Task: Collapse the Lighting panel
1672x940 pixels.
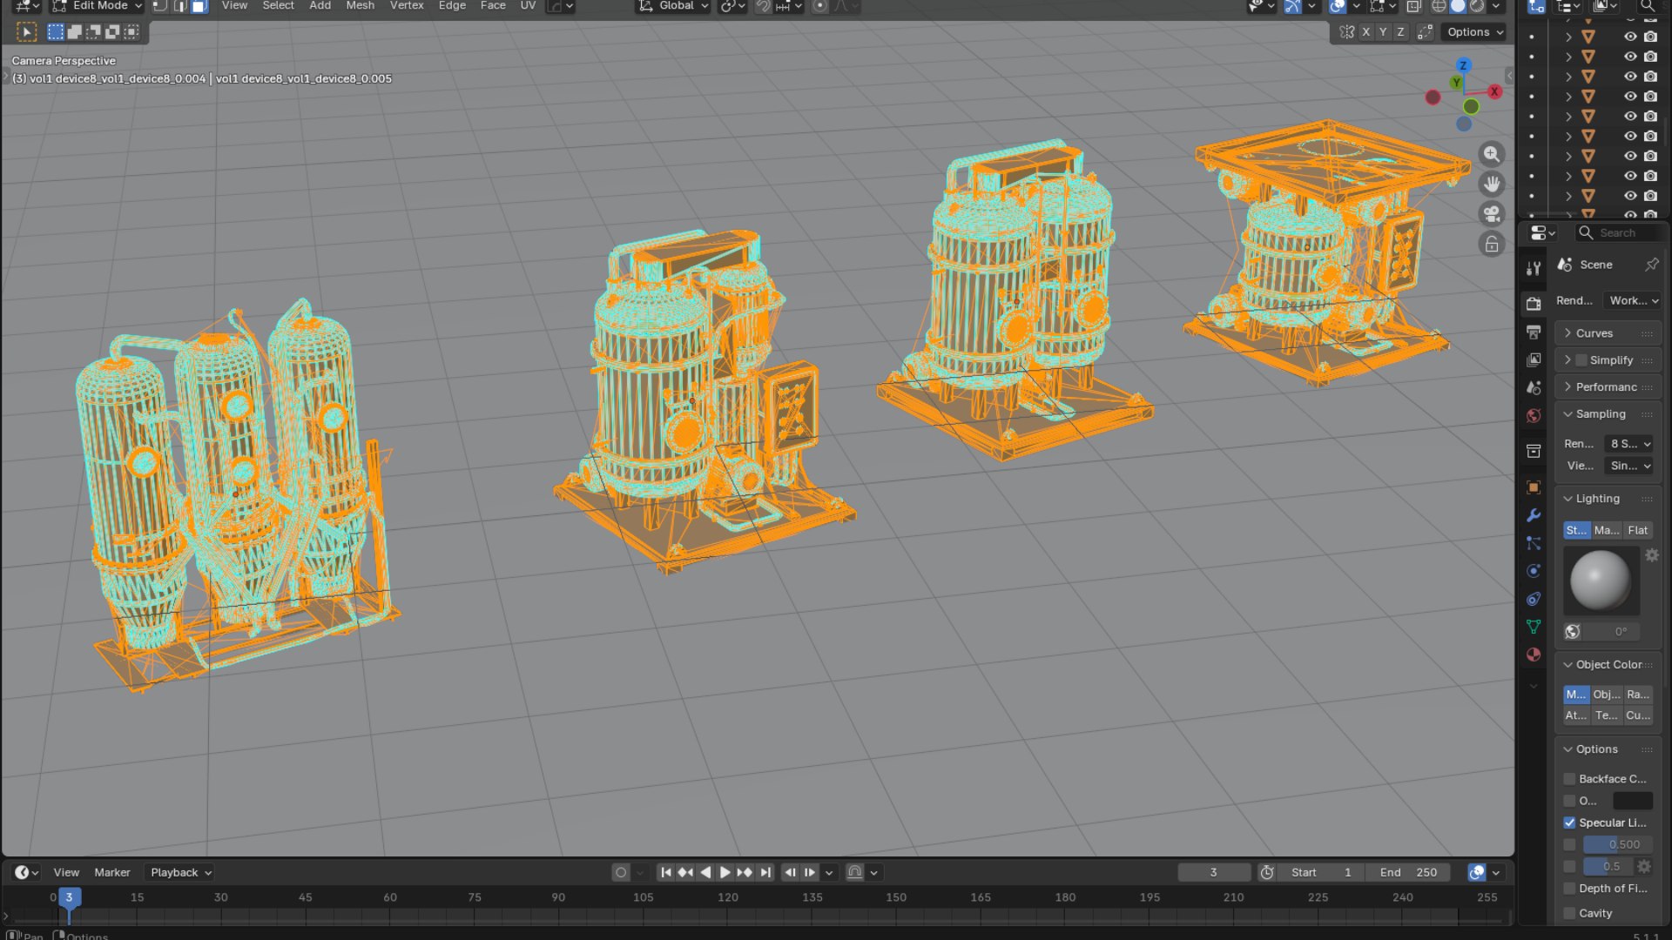Action: [1608, 499]
